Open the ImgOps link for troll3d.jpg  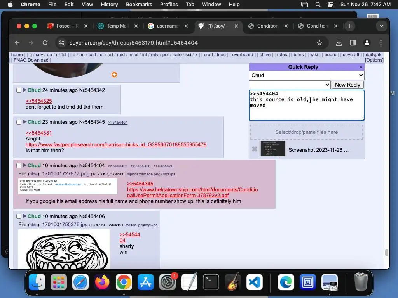[151, 225]
